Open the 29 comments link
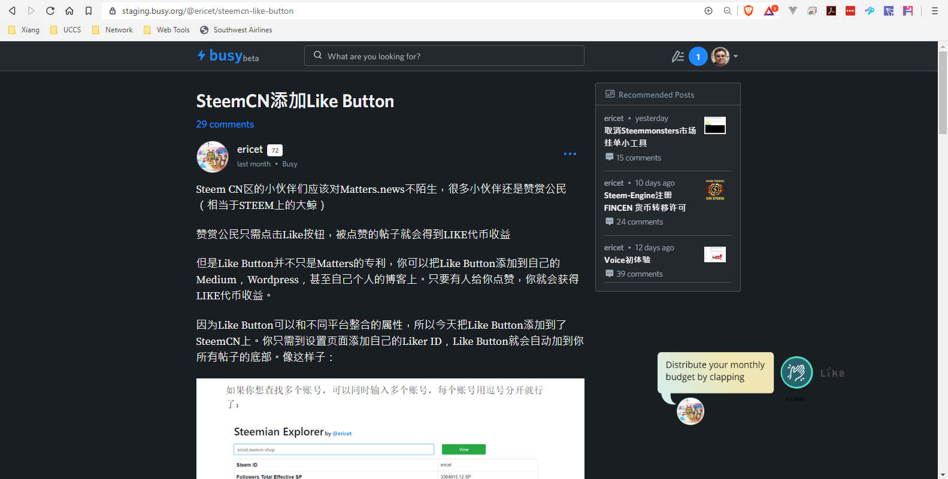 pos(225,124)
